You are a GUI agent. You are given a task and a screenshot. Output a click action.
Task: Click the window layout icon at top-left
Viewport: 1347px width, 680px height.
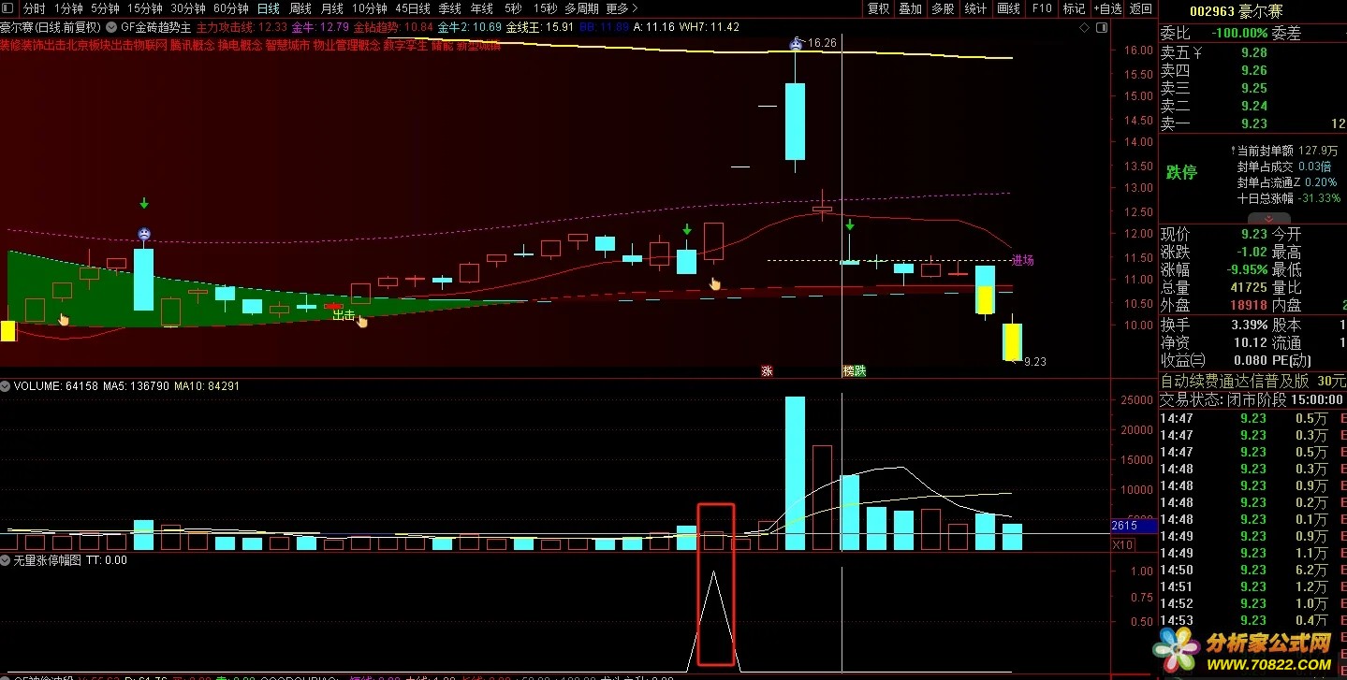coord(7,8)
